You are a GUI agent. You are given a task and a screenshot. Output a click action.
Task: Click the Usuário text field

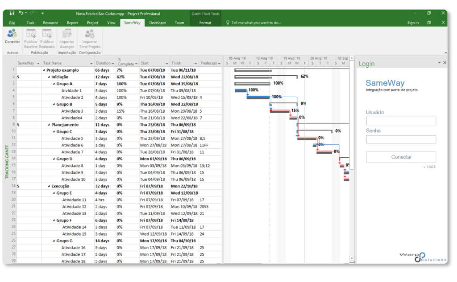(x=401, y=121)
